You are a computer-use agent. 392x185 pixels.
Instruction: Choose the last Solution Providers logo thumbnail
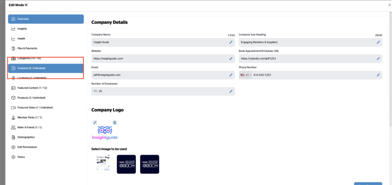click(x=150, y=164)
